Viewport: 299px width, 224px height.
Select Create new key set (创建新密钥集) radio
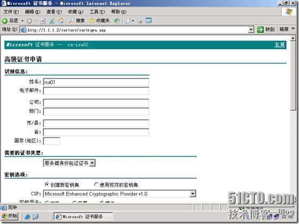(47, 184)
